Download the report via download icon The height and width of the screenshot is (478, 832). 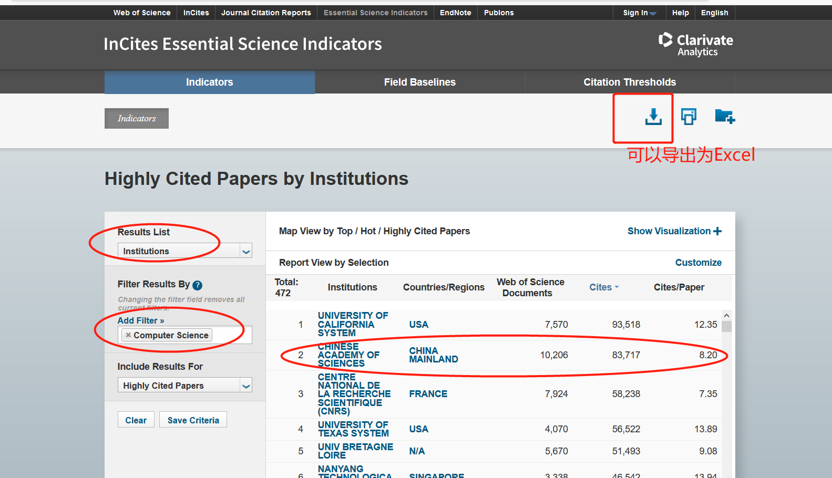(653, 117)
